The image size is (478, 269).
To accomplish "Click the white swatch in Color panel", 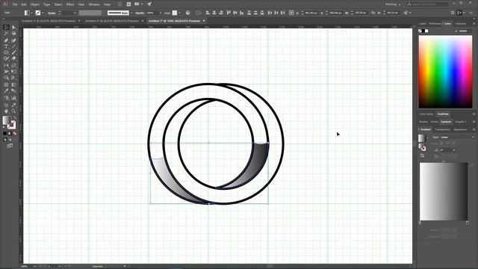I will (426, 31).
